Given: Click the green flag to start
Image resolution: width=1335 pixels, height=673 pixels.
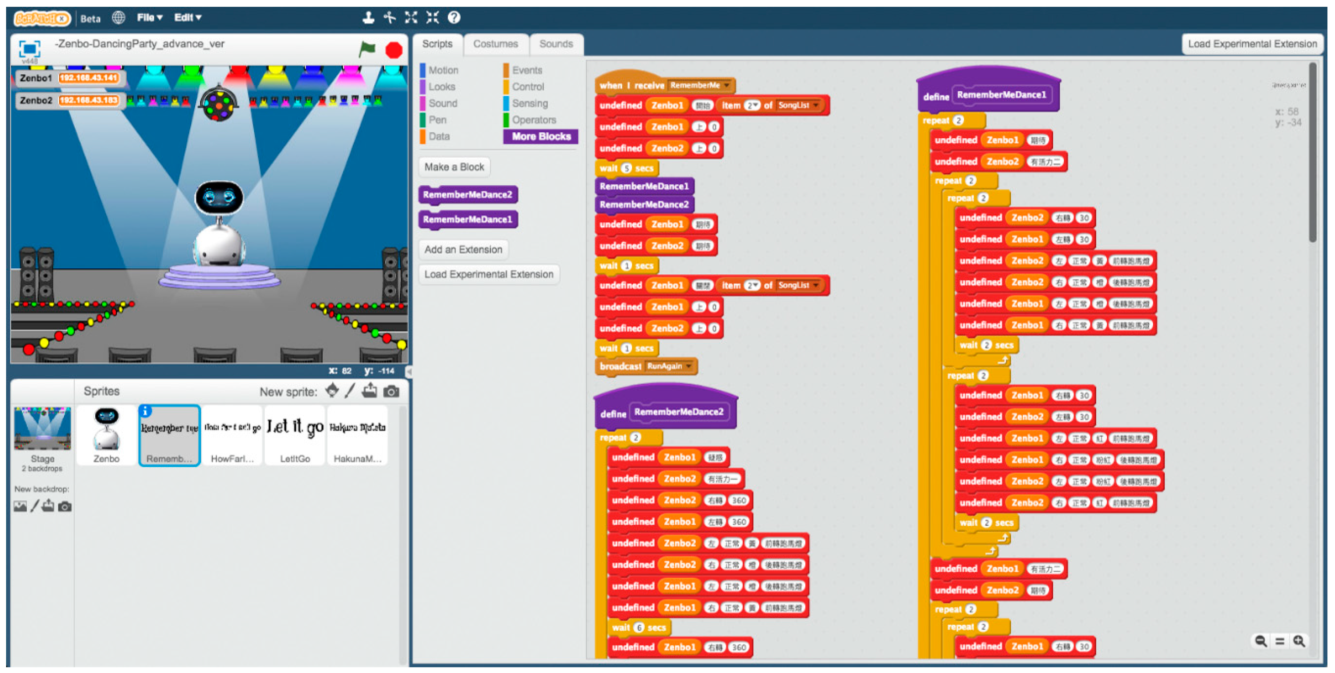Looking at the screenshot, I should point(367,50).
